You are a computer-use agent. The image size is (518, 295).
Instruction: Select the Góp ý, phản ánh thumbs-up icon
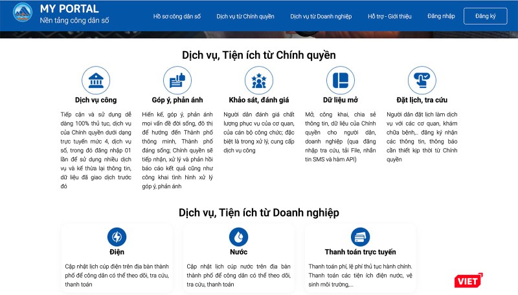[x=177, y=80]
